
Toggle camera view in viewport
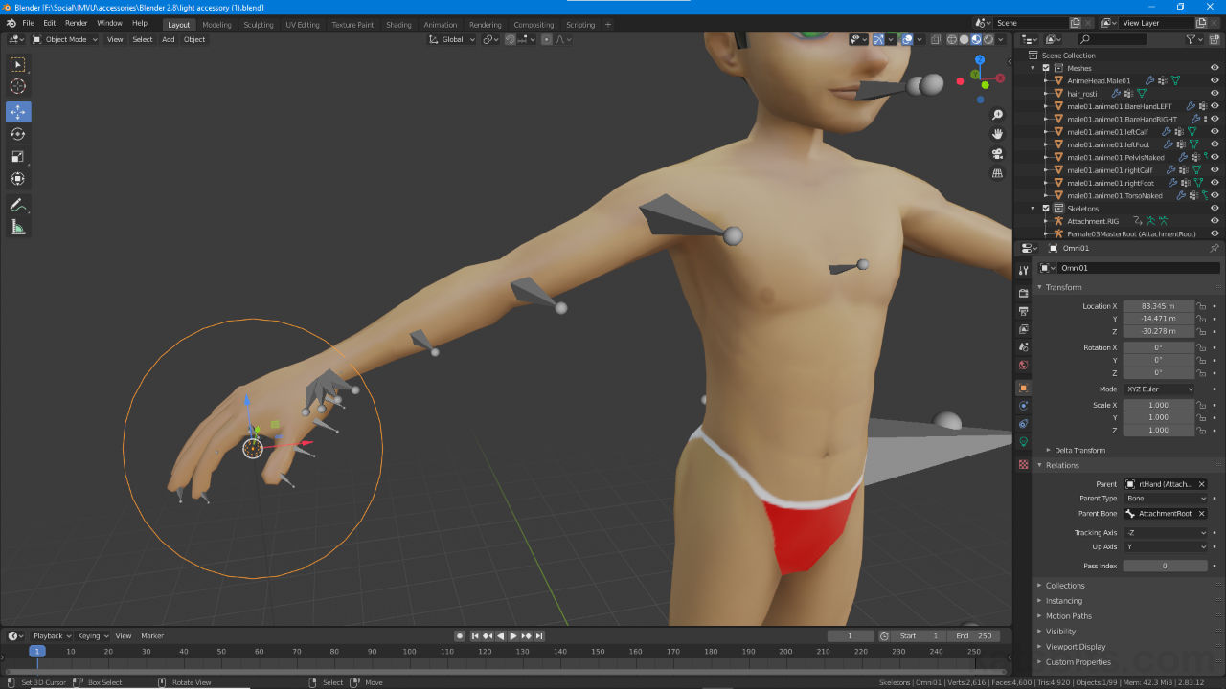pos(997,154)
